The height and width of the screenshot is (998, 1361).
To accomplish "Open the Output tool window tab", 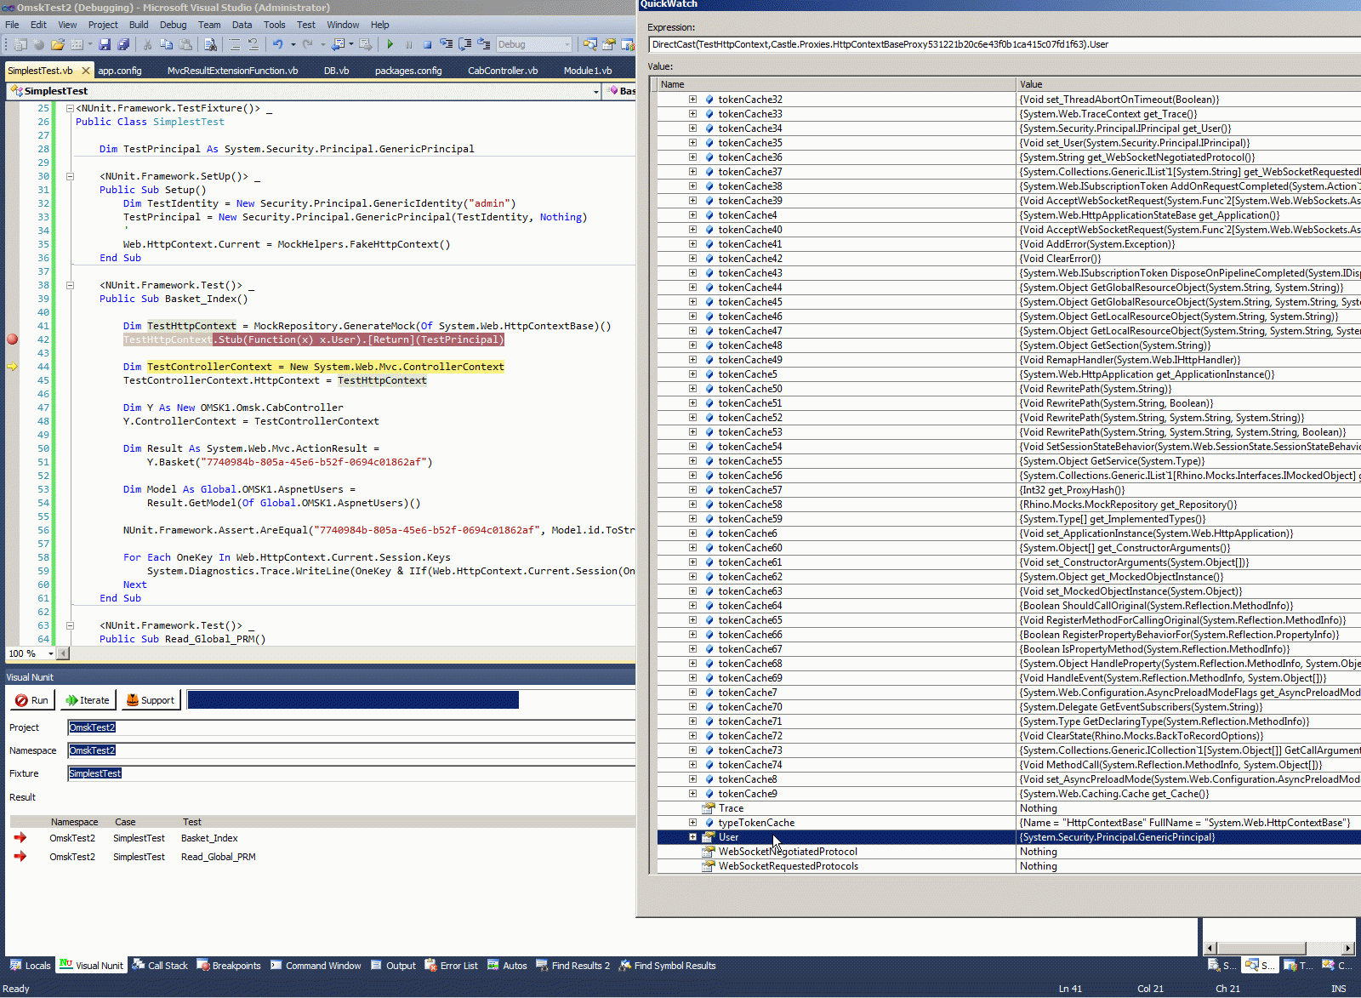I will (393, 966).
